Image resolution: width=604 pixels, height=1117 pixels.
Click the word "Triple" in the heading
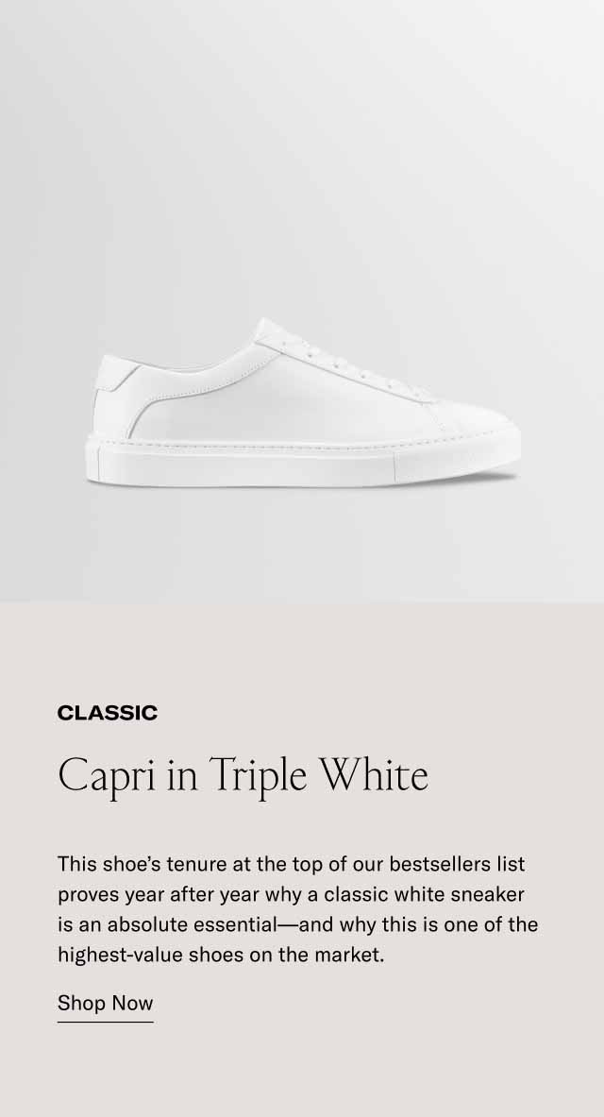pos(259,777)
